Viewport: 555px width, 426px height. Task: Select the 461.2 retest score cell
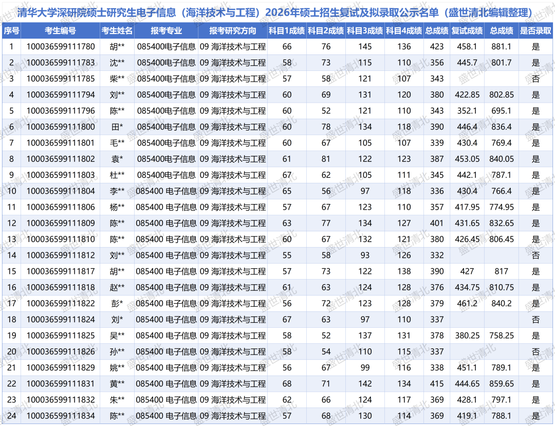[467, 304]
